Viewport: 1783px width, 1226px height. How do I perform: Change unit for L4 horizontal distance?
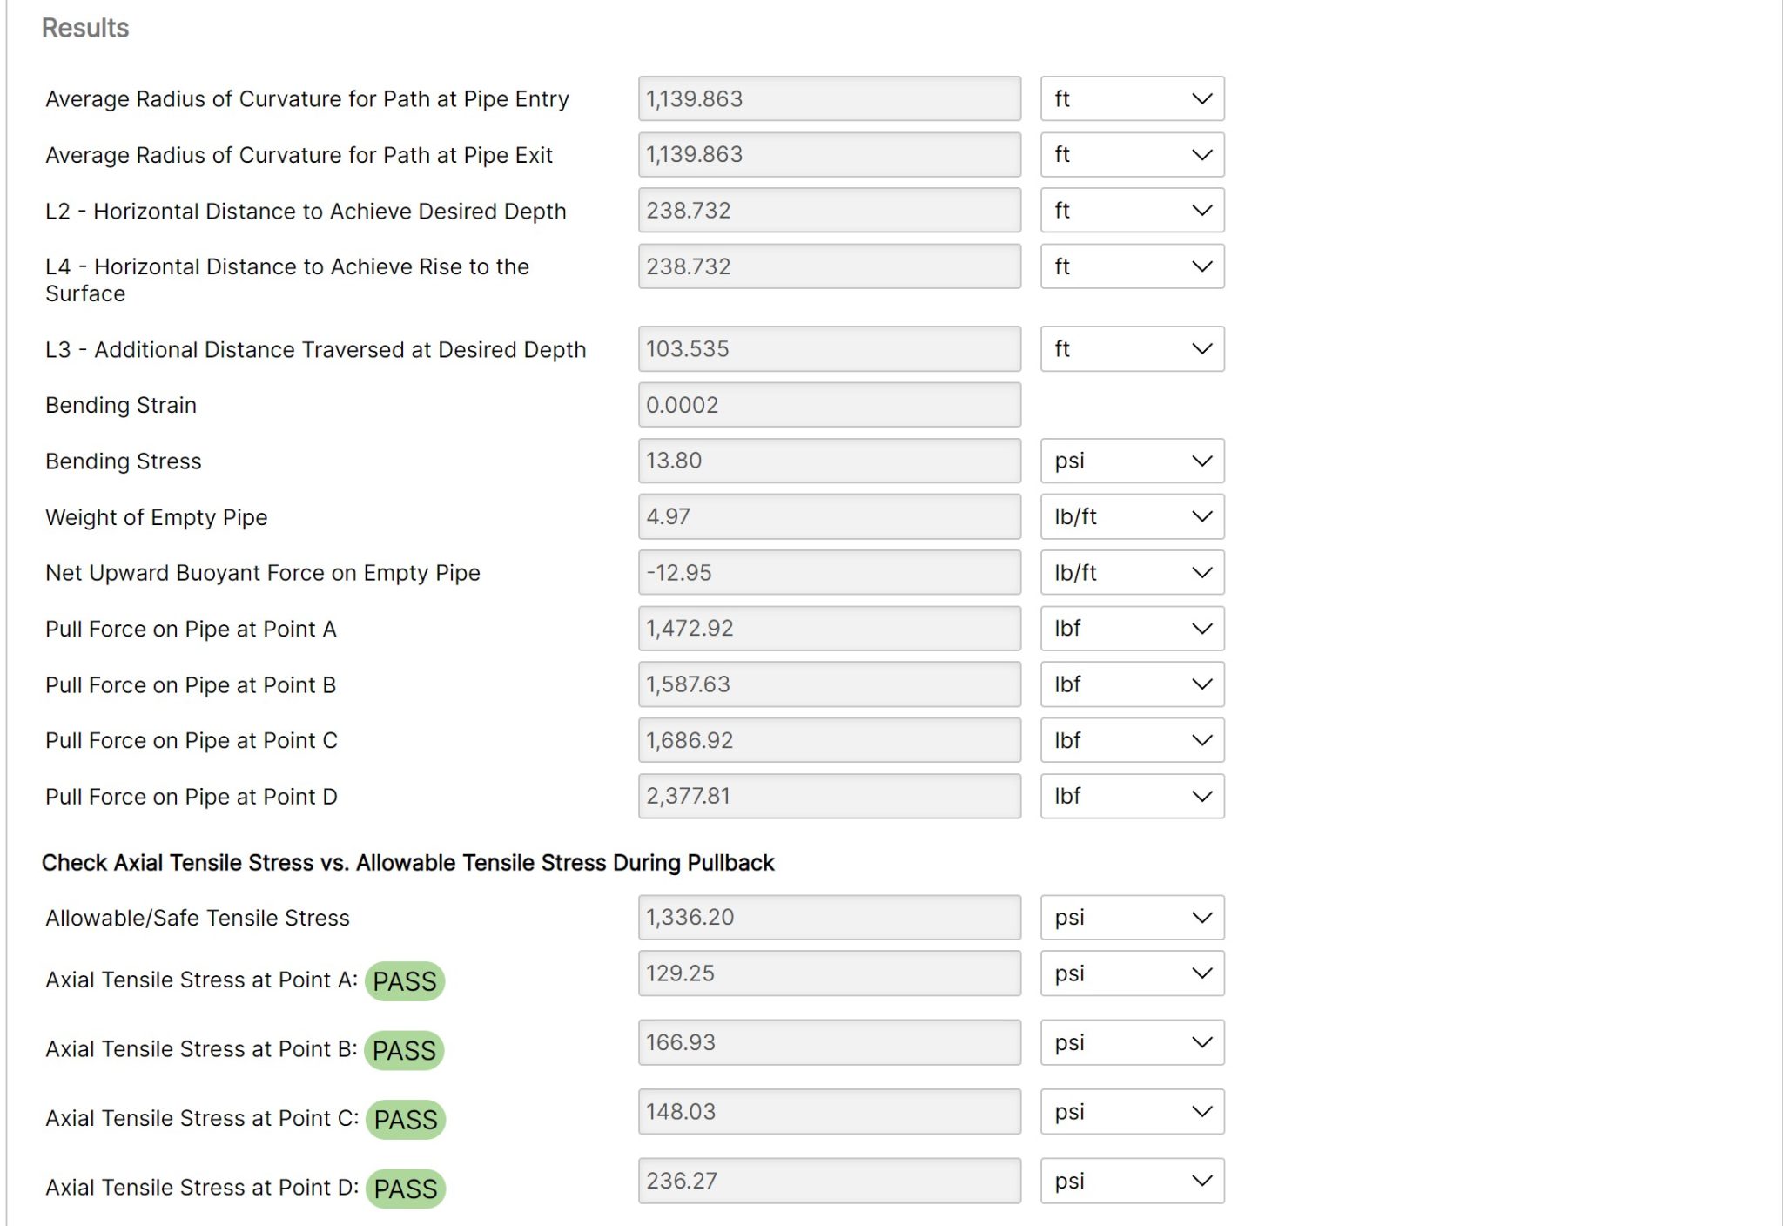coord(1132,266)
